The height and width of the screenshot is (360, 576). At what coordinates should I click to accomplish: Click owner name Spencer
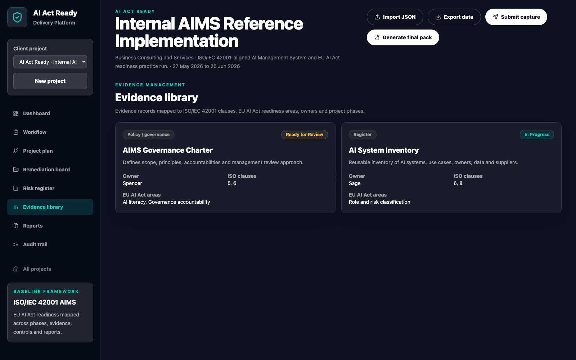[x=132, y=183]
